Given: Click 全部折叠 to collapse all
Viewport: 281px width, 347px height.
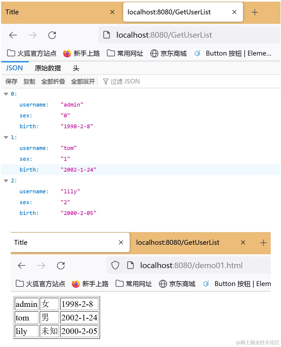Looking at the screenshot, I should click(x=53, y=81).
